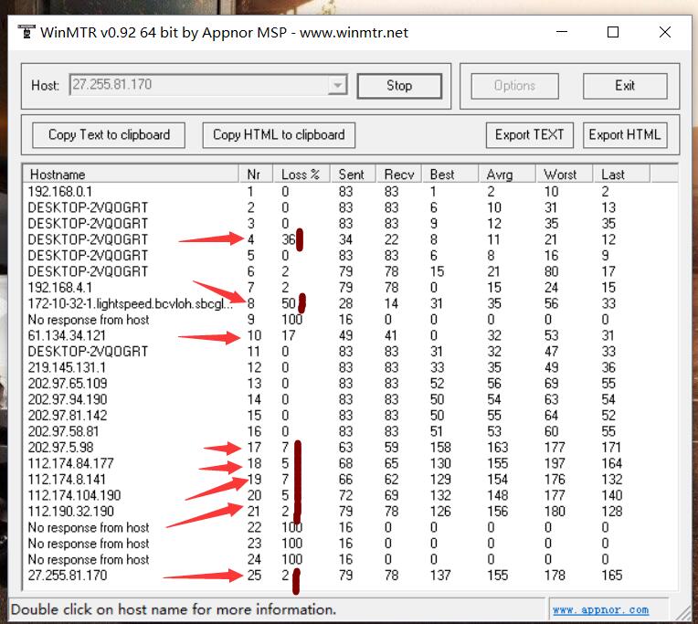The width and height of the screenshot is (698, 624).
Task: Select the 202.97.81.142 host row
Action: tap(350, 416)
